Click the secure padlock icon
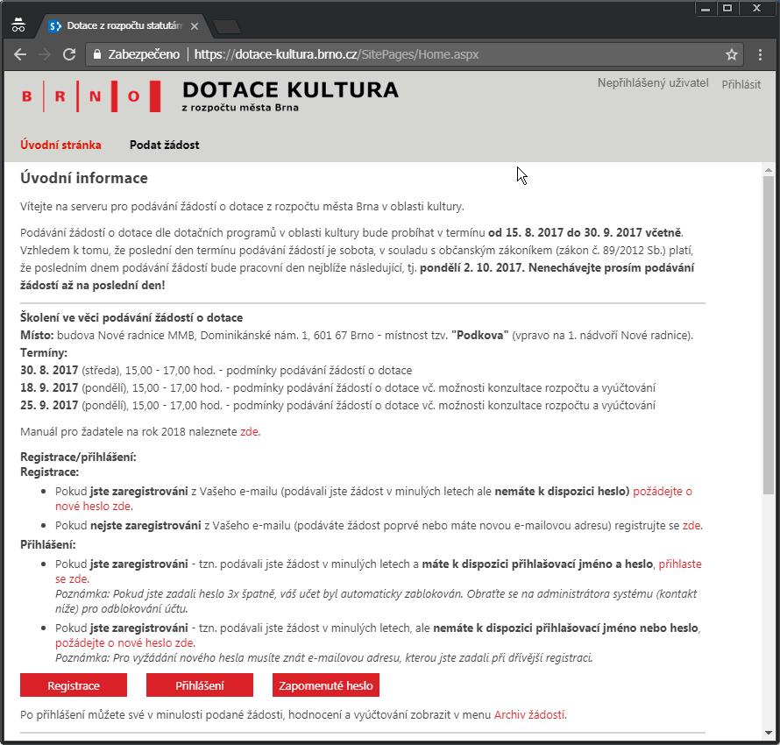780x745 pixels. point(97,54)
